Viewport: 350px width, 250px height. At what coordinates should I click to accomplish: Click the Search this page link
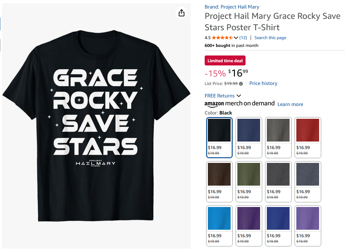270,38
